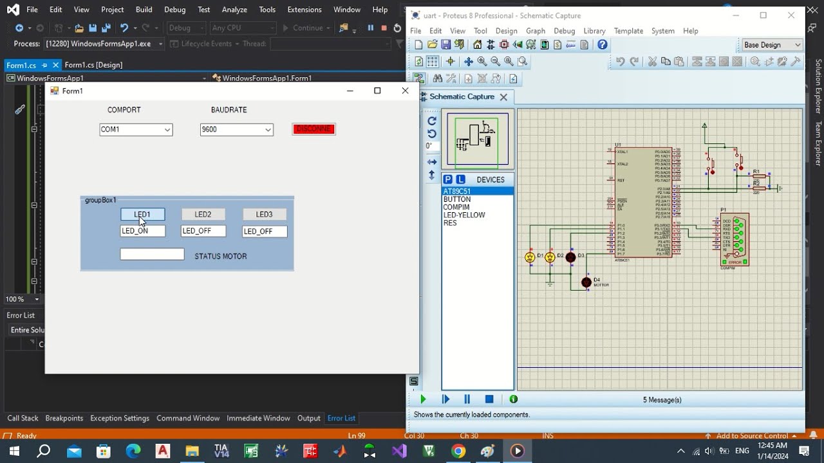Viewport: 824px width, 463px height.
Task: Click the Stop Debugging red square icon
Action: 384,28
